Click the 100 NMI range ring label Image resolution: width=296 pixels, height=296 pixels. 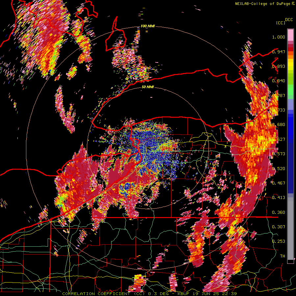click(x=148, y=26)
